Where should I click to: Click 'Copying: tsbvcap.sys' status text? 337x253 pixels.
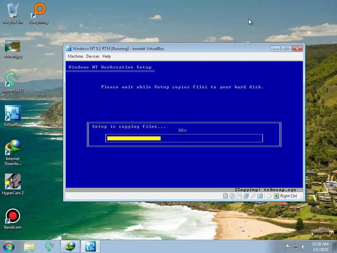click(267, 190)
